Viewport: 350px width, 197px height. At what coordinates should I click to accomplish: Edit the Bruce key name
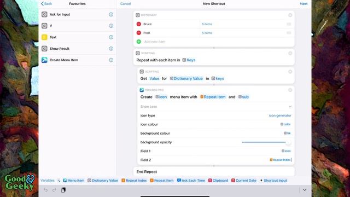click(x=148, y=24)
